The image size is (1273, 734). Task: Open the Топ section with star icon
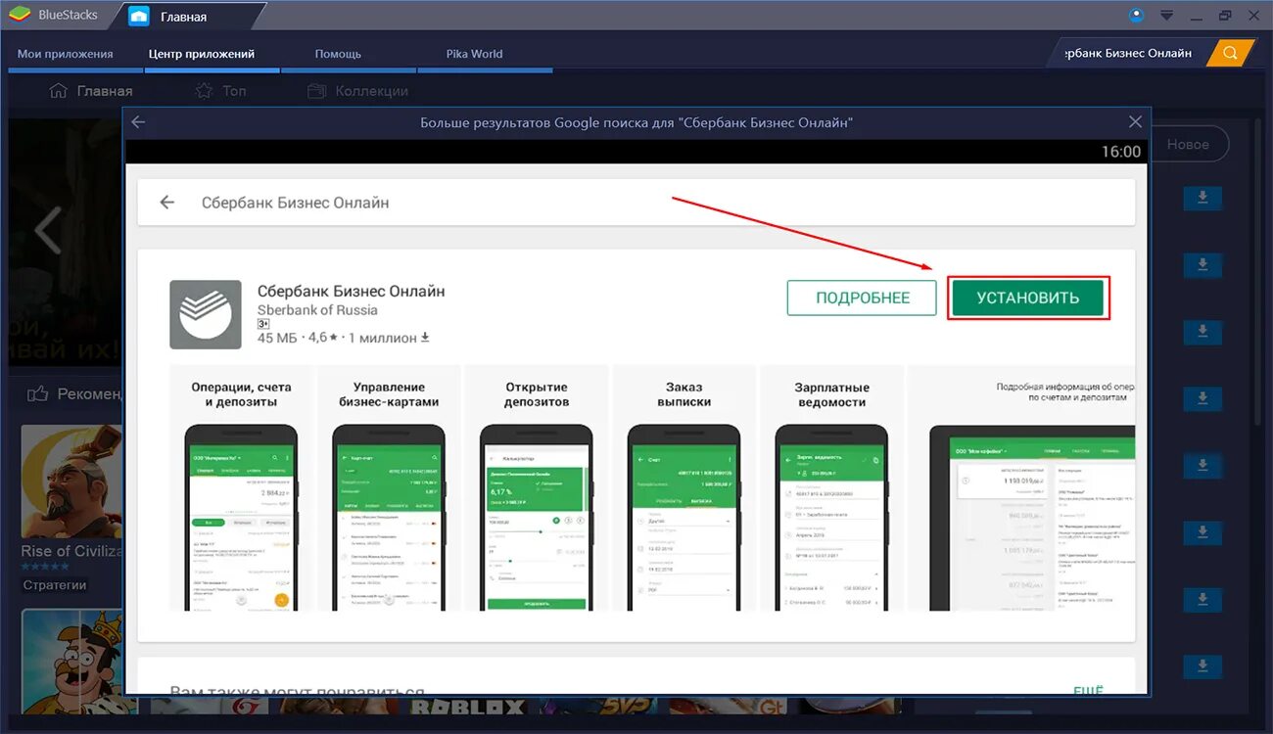[220, 91]
